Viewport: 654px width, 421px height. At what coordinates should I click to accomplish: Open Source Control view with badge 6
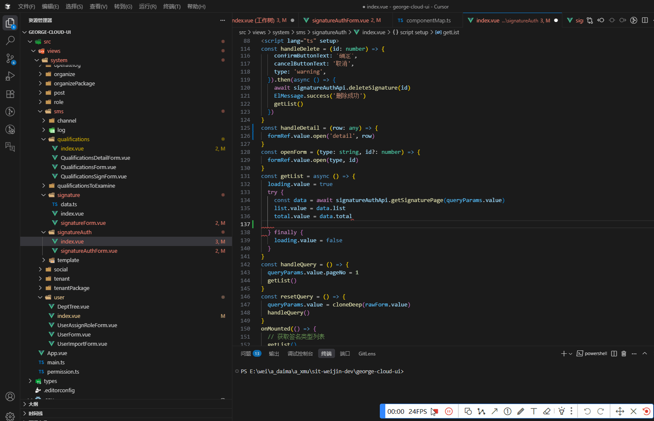[10, 58]
